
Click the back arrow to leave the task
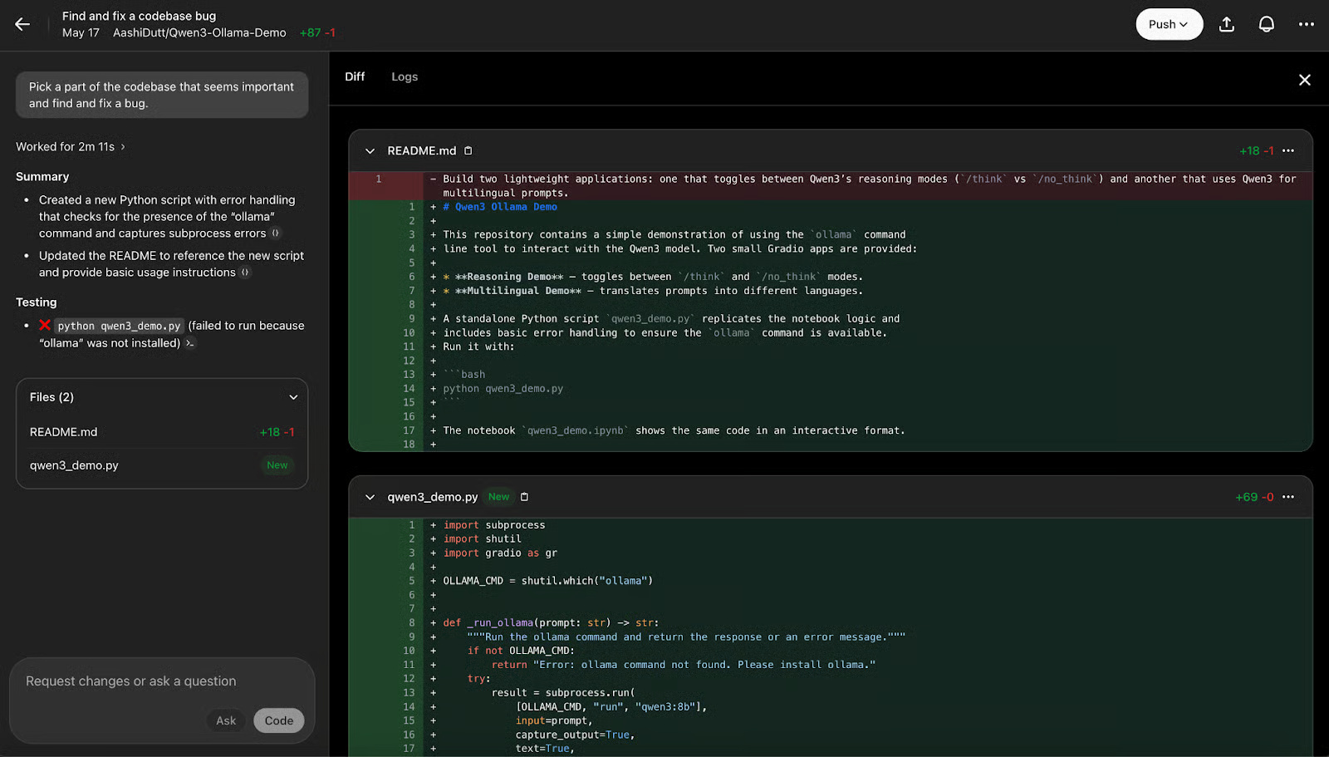point(22,24)
